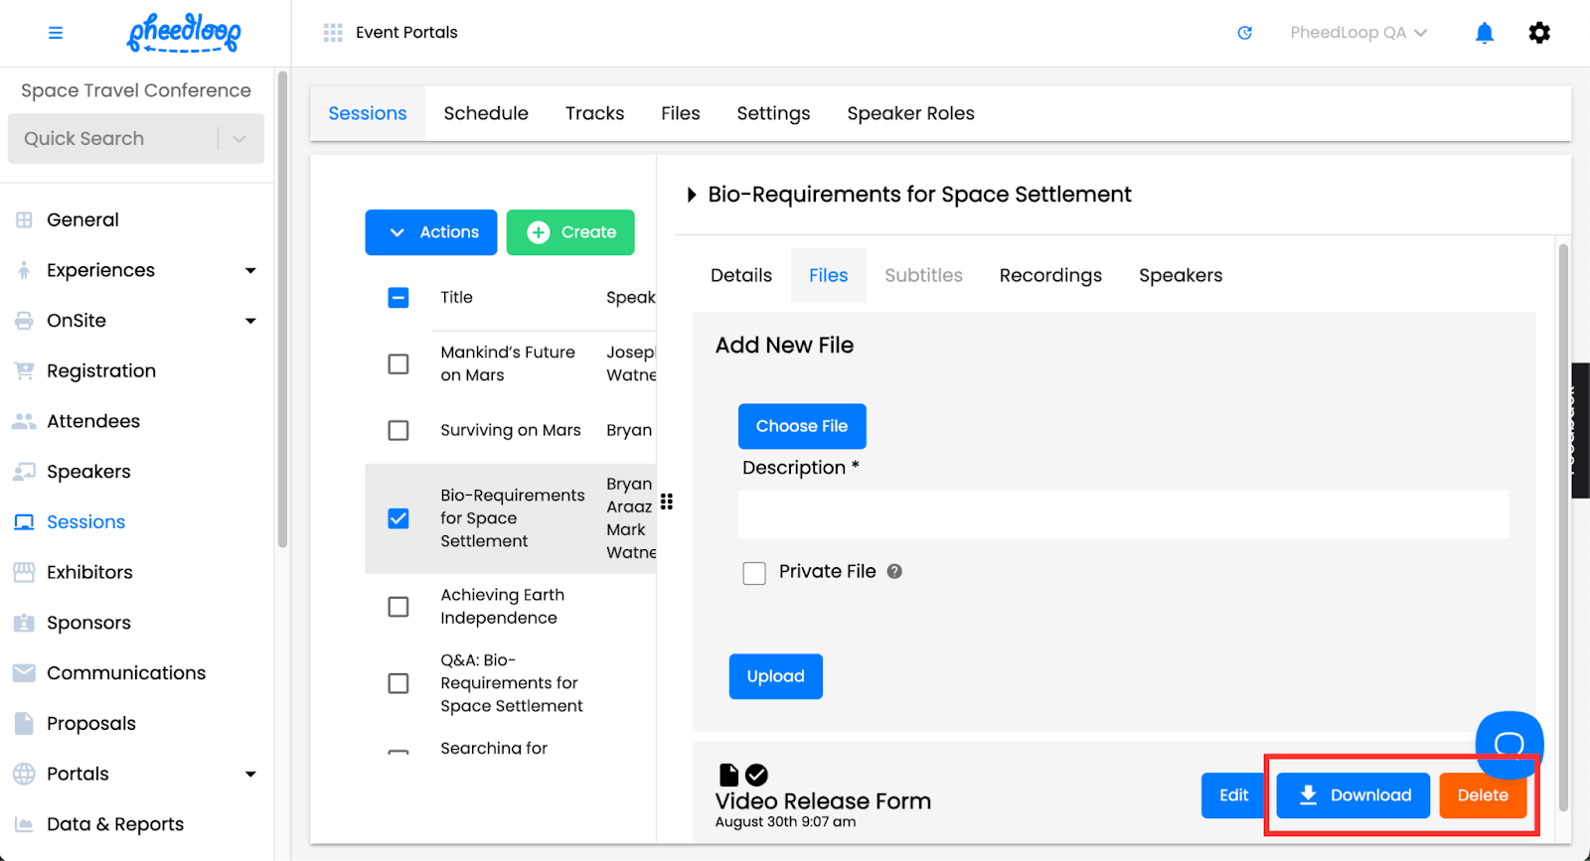Click the Portals globe icon
This screenshot has height=861, width=1590.
(24, 774)
